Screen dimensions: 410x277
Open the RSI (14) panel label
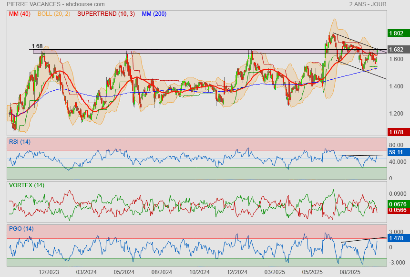[x=20, y=141]
